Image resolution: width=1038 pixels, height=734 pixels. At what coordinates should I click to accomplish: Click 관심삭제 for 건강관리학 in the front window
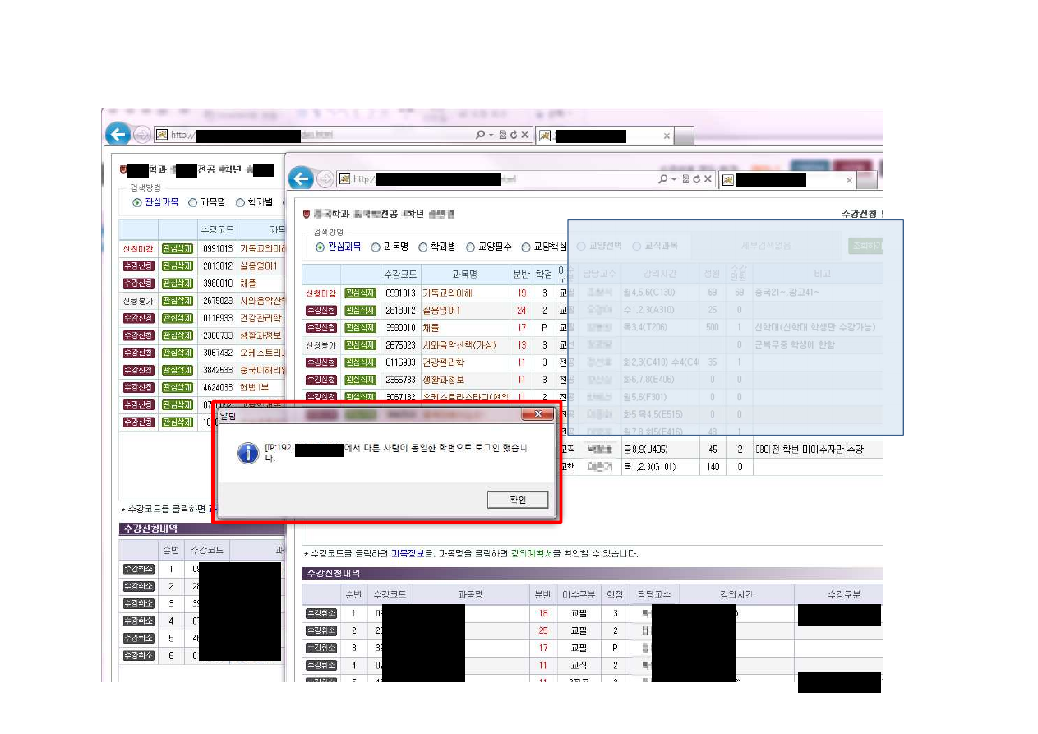360,362
